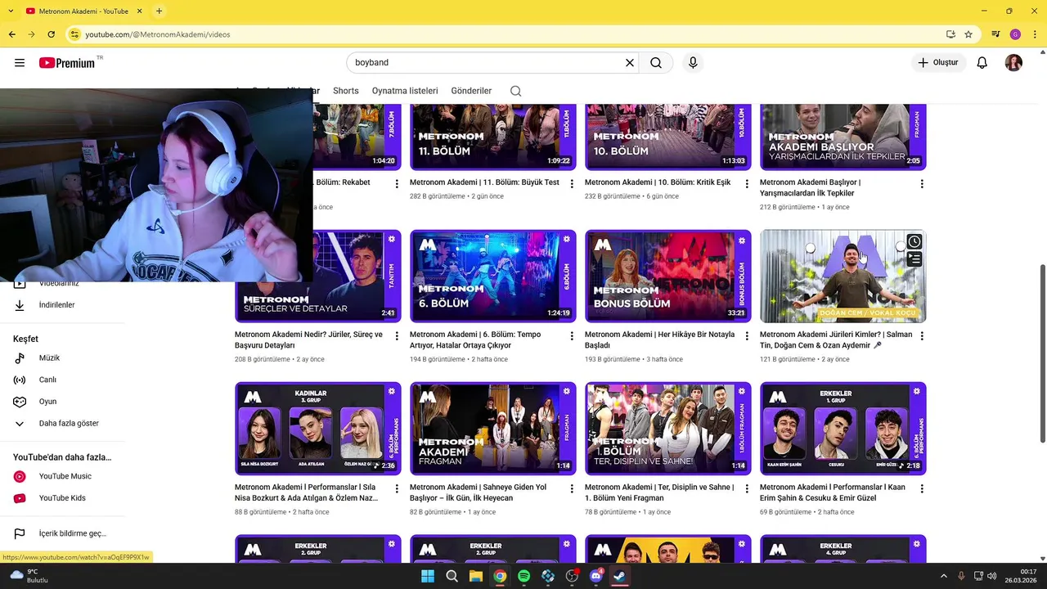Go back in browser
Image resolution: width=1047 pixels, height=589 pixels.
[11, 34]
